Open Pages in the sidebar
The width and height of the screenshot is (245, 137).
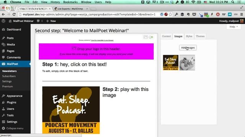tap(10, 51)
